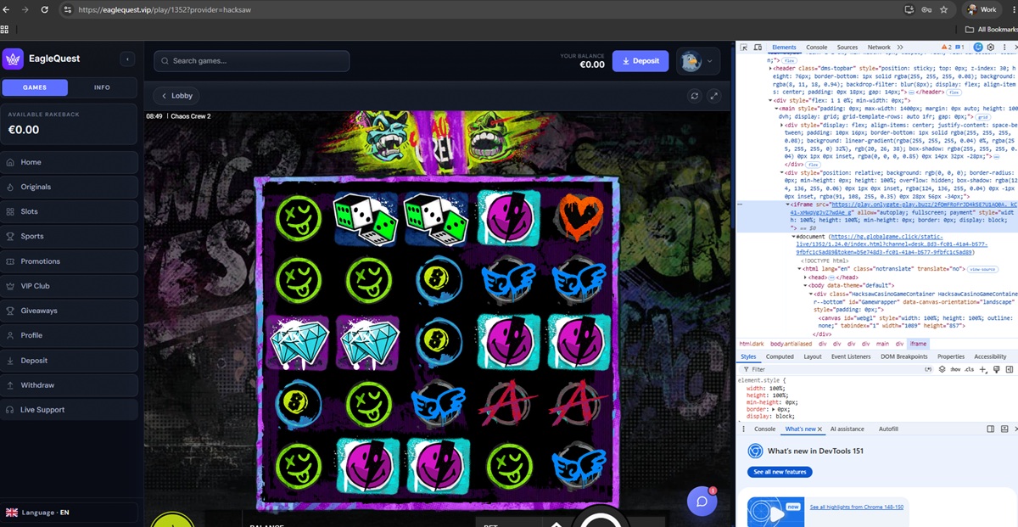Click the EagleQuest crown logo

[13, 59]
